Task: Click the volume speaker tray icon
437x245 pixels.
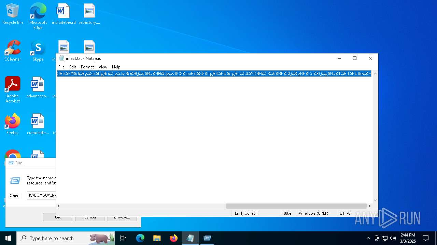Action: point(393,238)
